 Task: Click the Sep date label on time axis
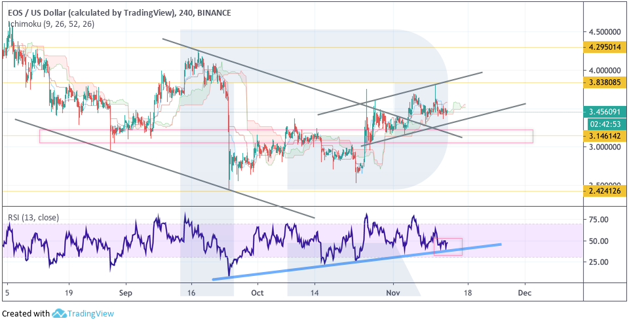pyautogui.click(x=126, y=294)
